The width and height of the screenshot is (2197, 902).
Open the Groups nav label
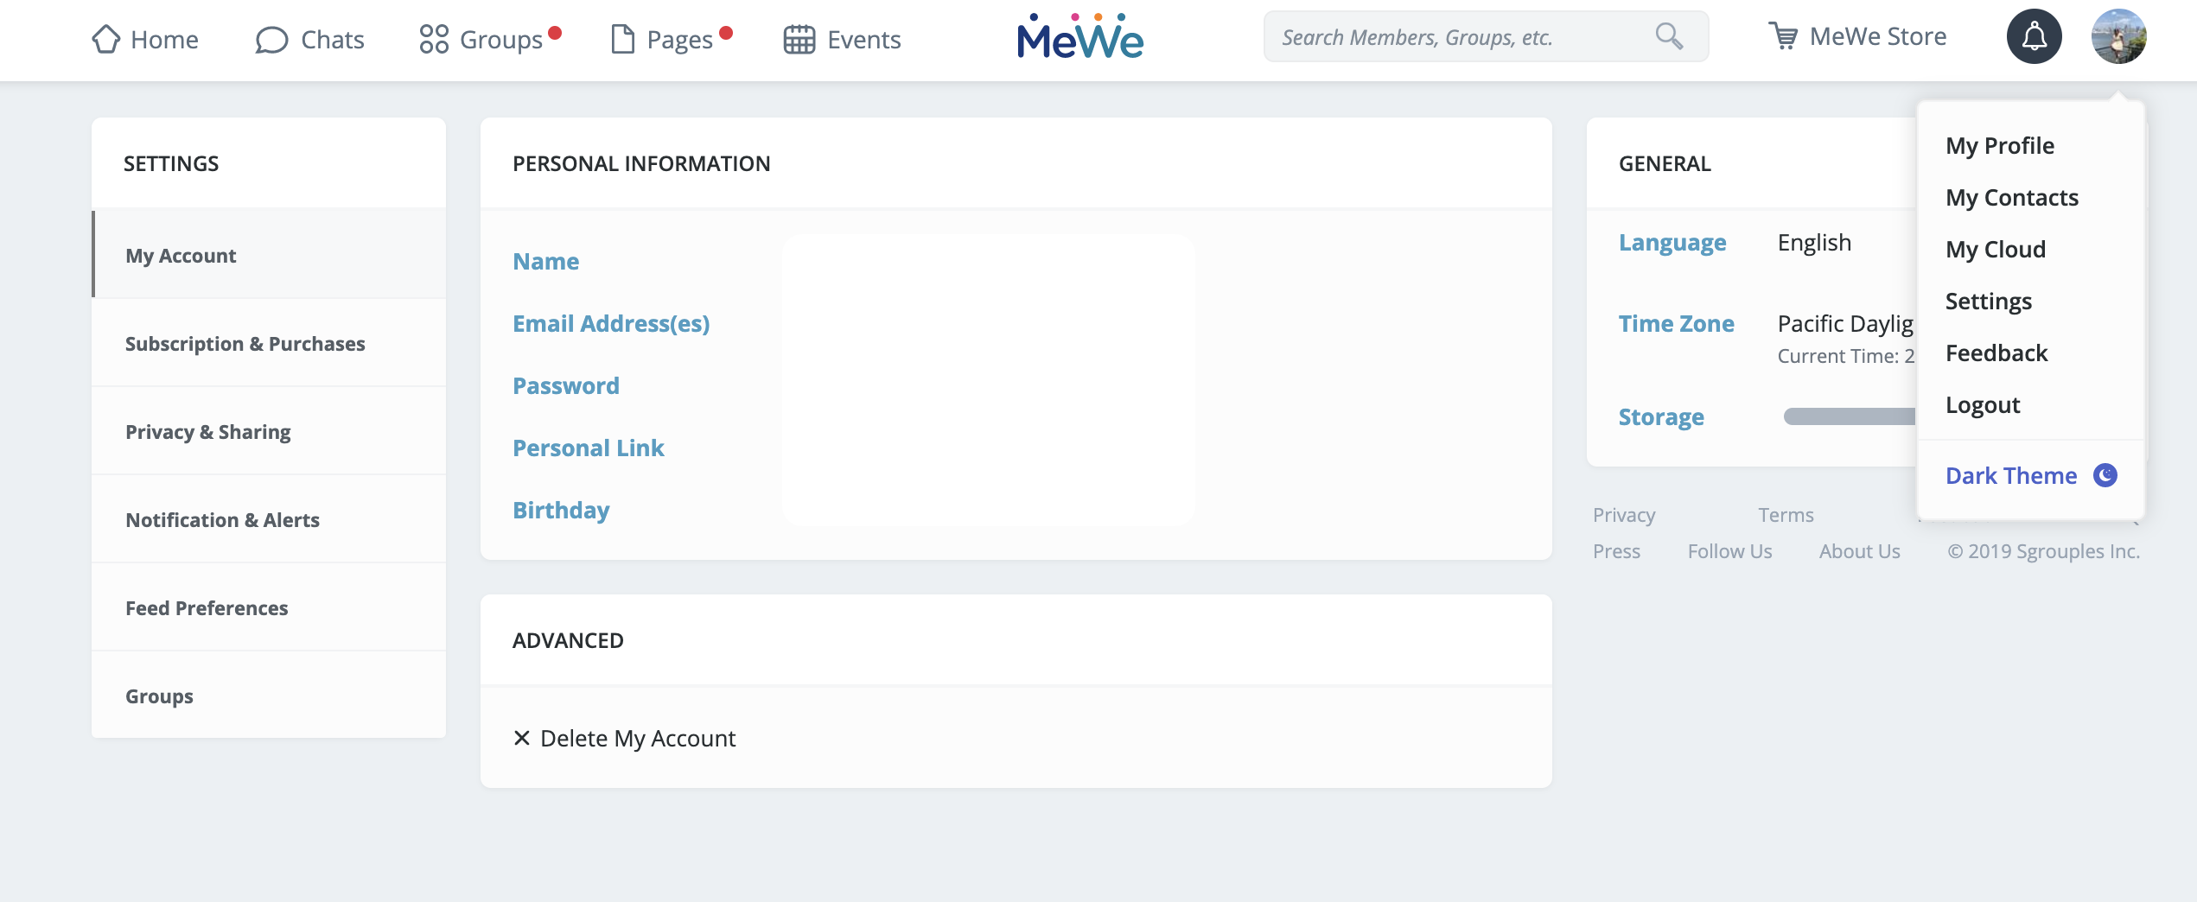click(x=501, y=40)
